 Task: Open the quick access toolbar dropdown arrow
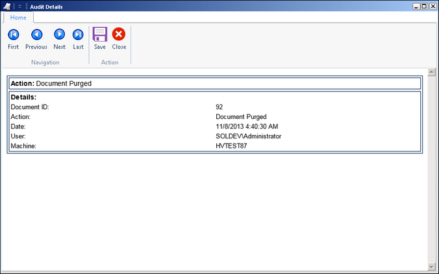20,6
